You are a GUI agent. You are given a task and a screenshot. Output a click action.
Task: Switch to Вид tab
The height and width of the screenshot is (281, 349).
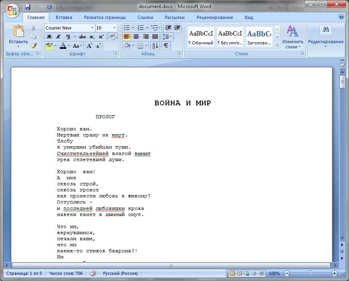pos(249,17)
